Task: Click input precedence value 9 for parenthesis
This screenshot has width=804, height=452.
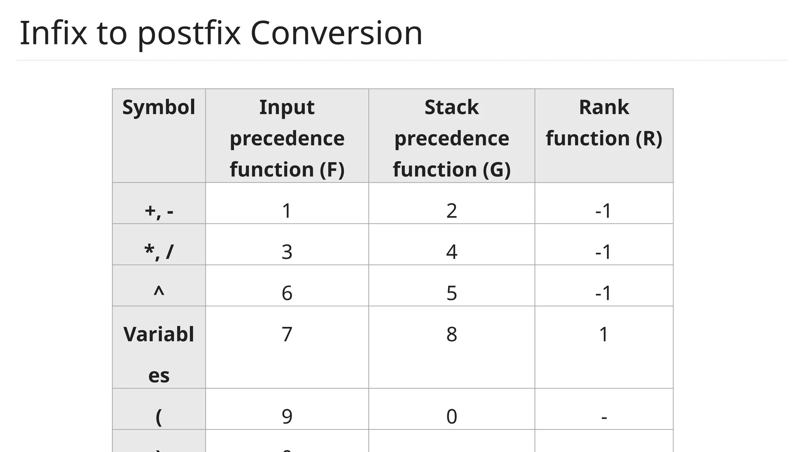Action: click(287, 417)
